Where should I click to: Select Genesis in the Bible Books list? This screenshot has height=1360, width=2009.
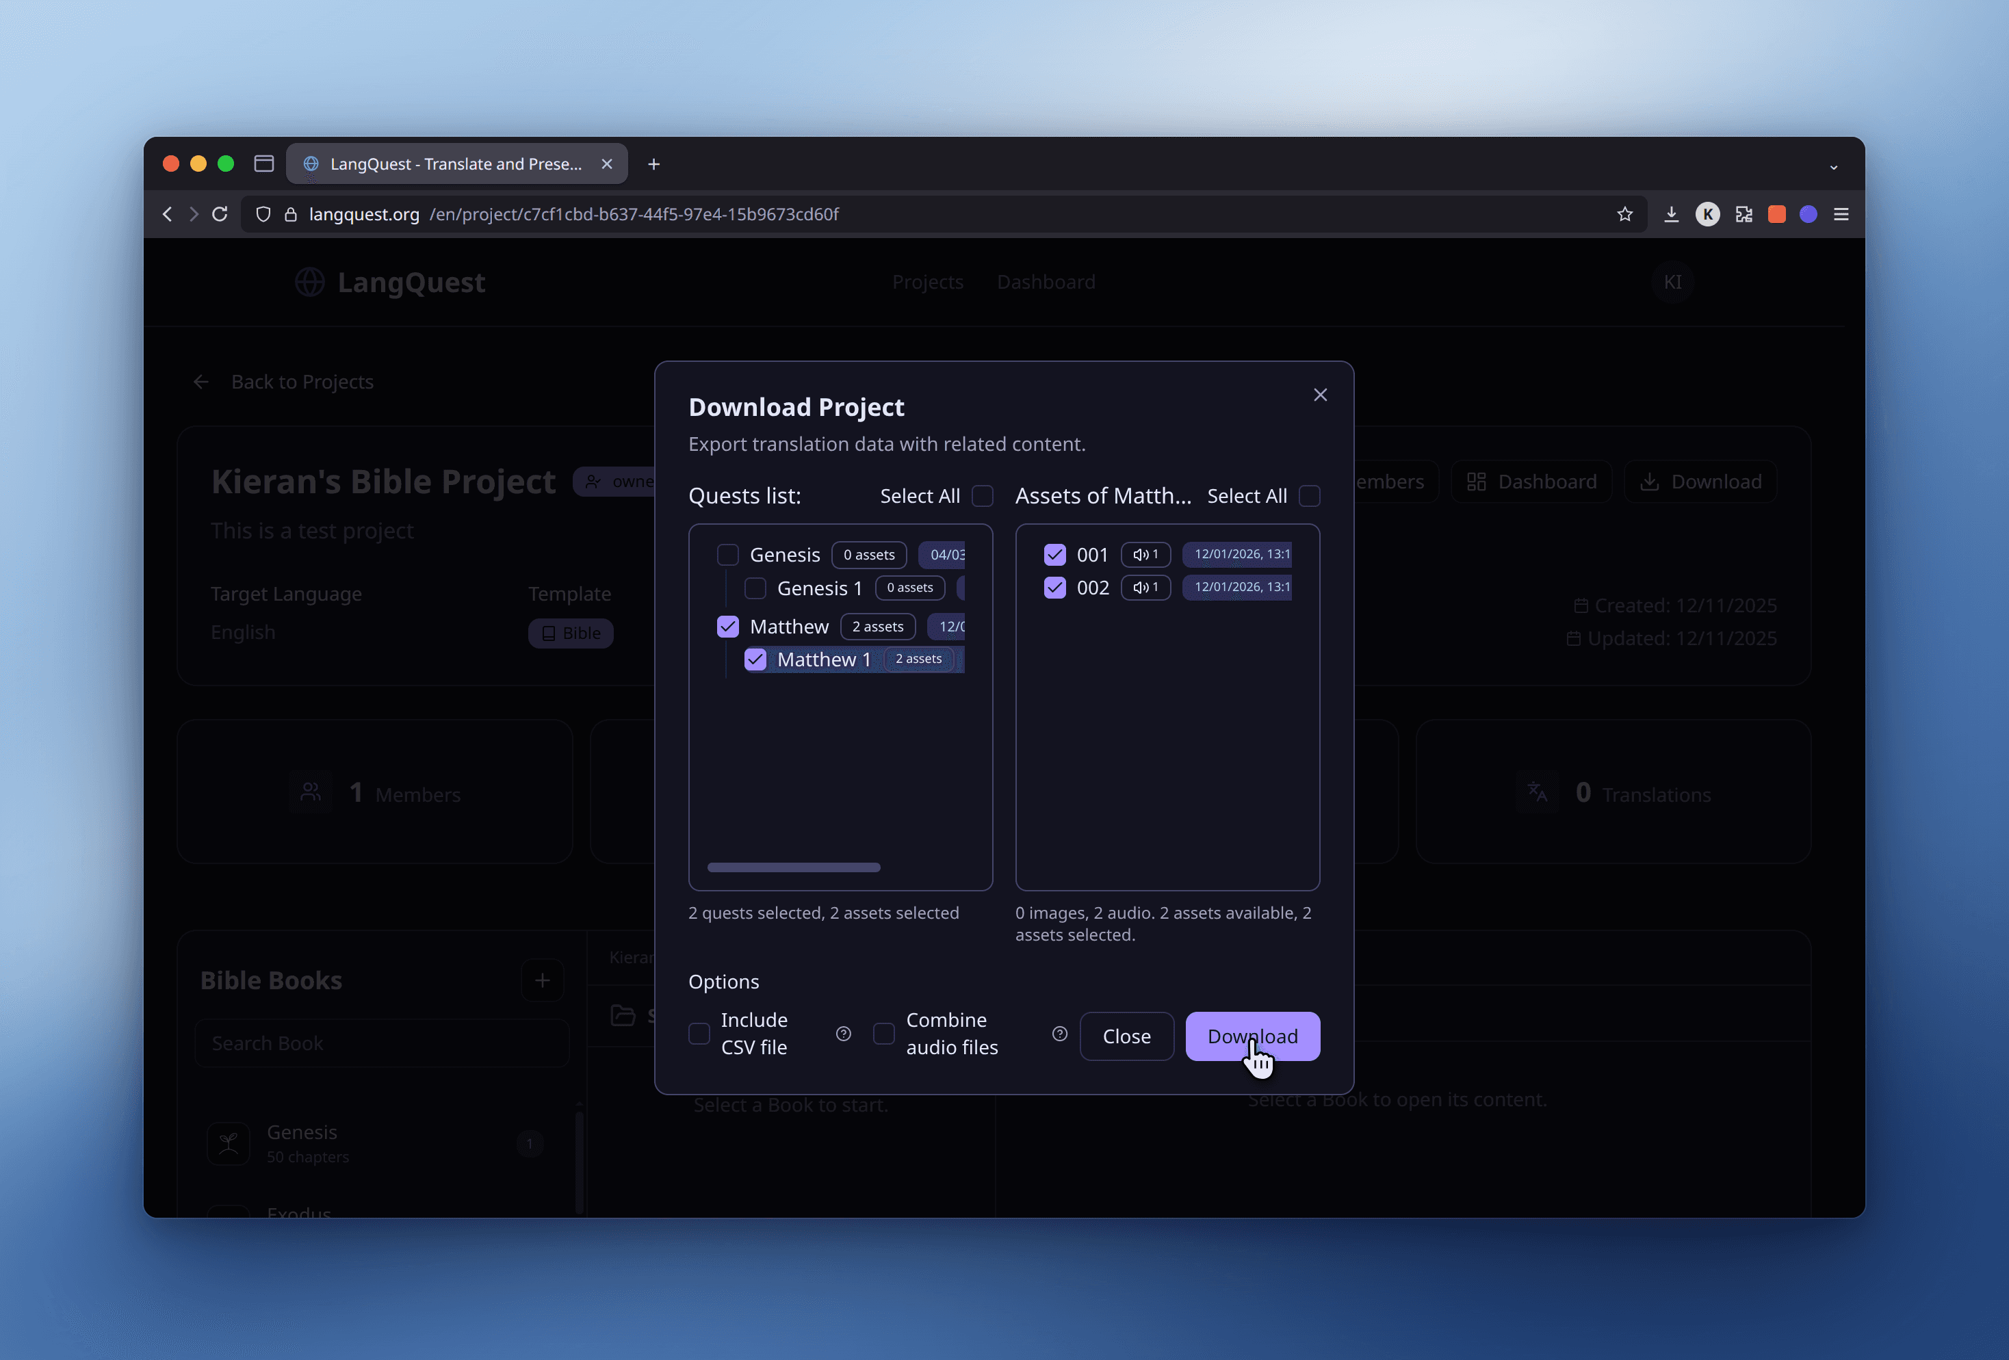[x=376, y=1143]
